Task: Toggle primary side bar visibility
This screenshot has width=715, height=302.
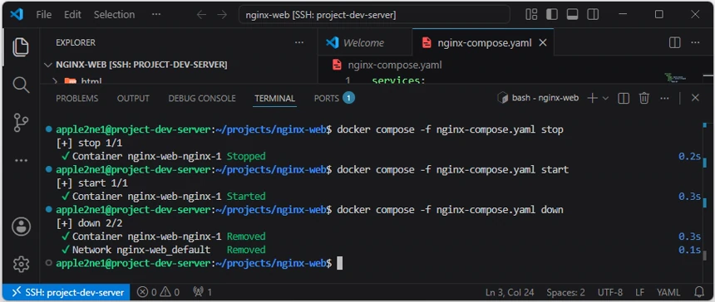Action: (x=552, y=15)
